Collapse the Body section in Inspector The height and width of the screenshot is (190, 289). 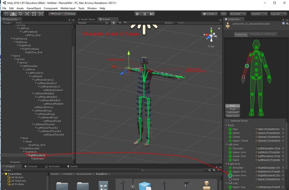(x=227, y=125)
